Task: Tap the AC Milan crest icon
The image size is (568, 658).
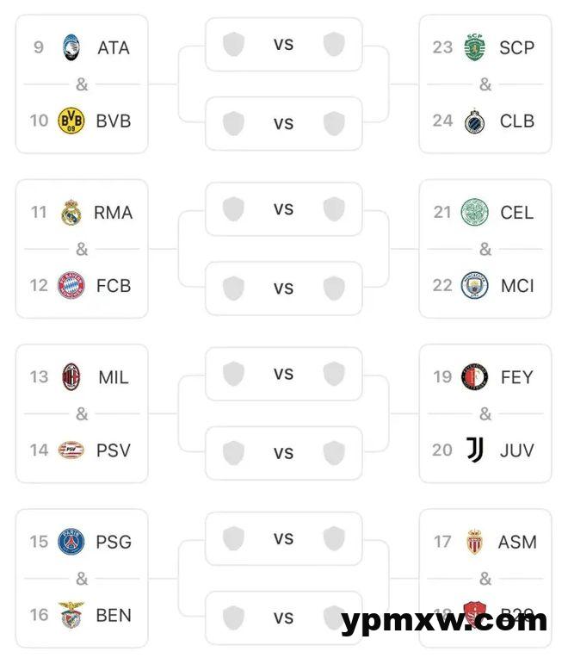Action: tap(71, 376)
